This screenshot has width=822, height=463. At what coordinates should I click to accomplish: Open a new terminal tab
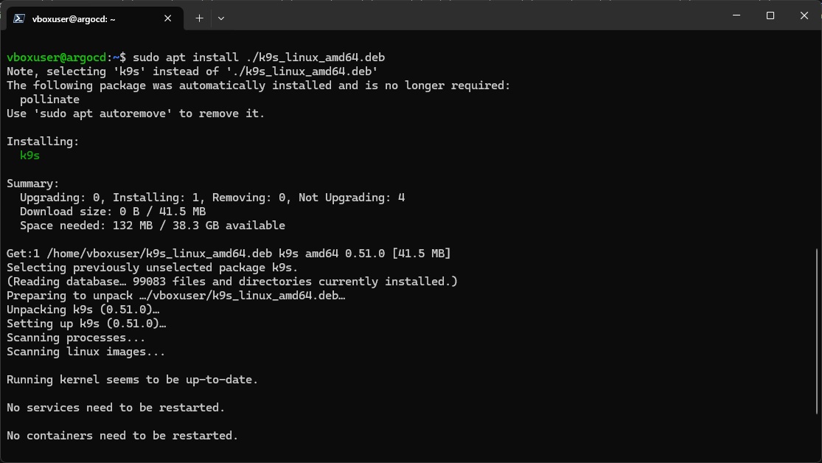pyautogui.click(x=199, y=18)
